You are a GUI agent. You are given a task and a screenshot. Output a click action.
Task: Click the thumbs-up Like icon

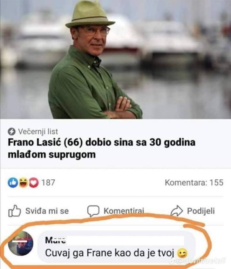tap(15, 211)
